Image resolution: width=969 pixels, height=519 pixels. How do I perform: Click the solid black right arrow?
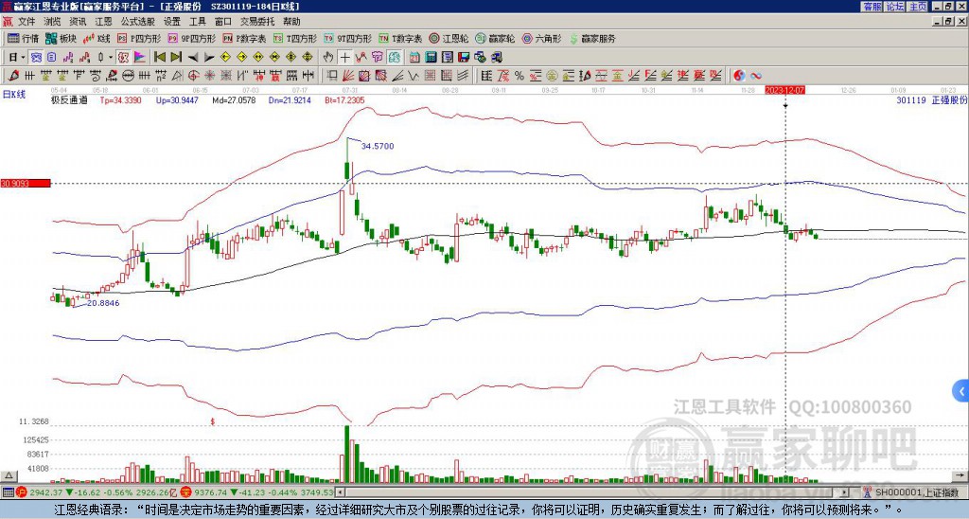pyautogui.click(x=209, y=58)
